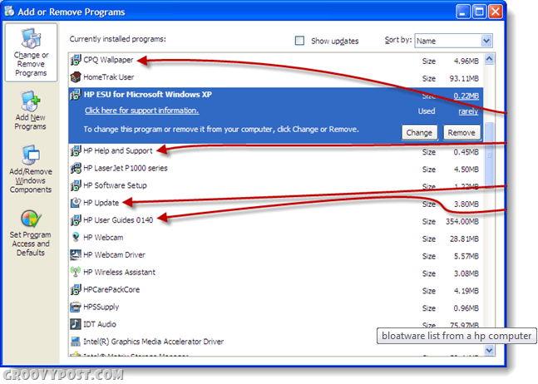Click the HP ESU for Microsoft Windows XP icon

[x=76, y=94]
